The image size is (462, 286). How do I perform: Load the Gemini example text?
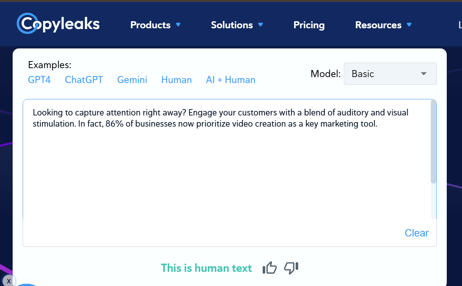tap(132, 80)
